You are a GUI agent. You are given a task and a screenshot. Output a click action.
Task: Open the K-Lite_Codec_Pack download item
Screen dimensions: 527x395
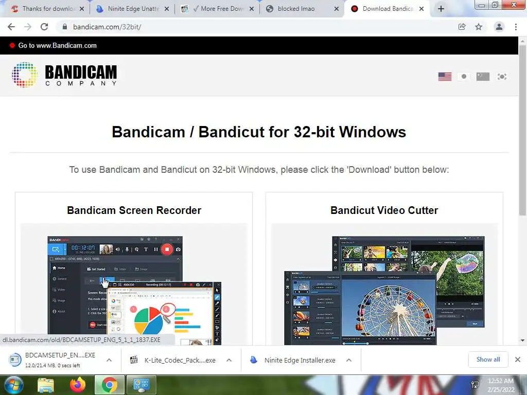[173, 360]
